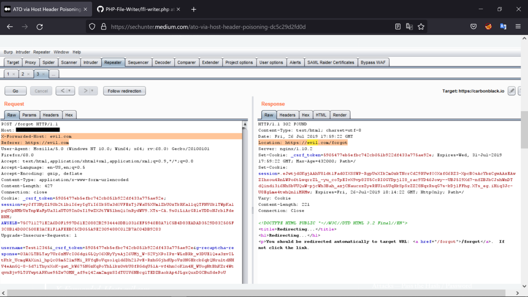Viewport: 528px width, 297px height.
Task: Click the Follow redirection button
Action: (x=125, y=91)
